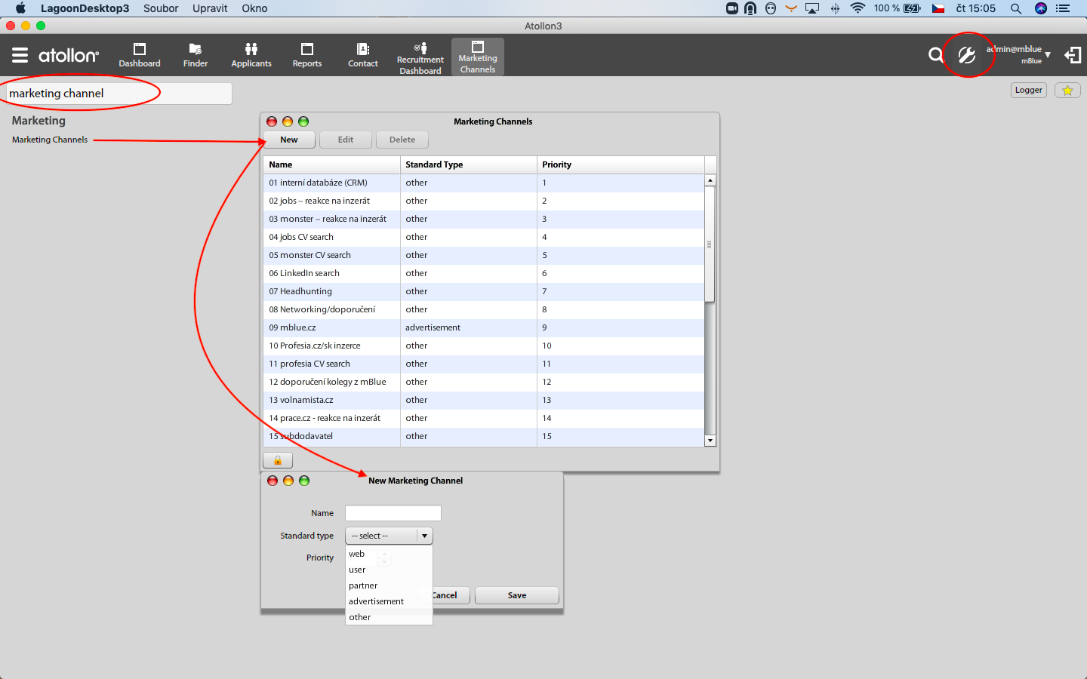Open the Standard type select dropdown

click(x=389, y=536)
